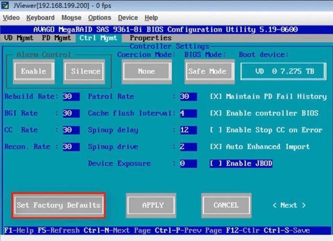Switch to the VD Mgmt tab
Viewport: 333px width, 241px height.
point(19,38)
